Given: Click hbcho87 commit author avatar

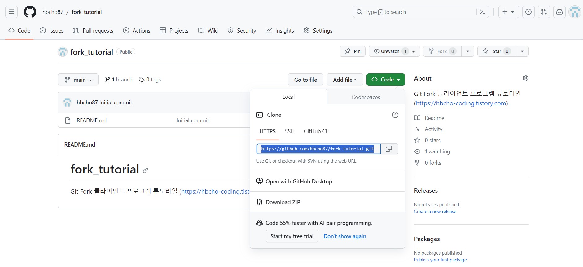Looking at the screenshot, I should point(67,103).
